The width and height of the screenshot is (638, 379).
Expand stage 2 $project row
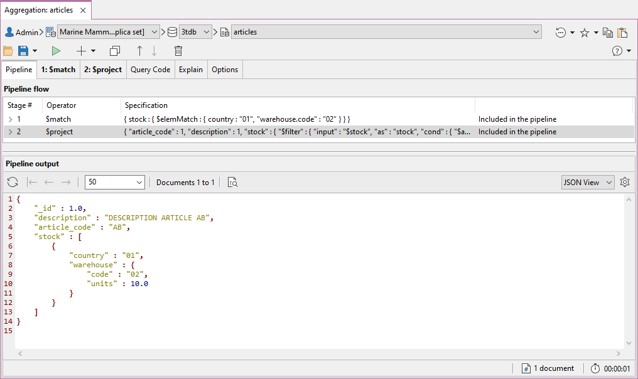[10, 132]
